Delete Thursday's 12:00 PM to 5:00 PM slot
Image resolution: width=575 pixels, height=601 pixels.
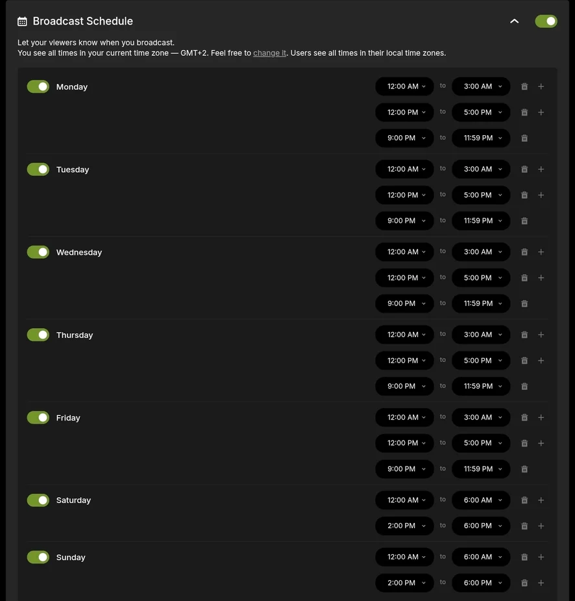[524, 361]
